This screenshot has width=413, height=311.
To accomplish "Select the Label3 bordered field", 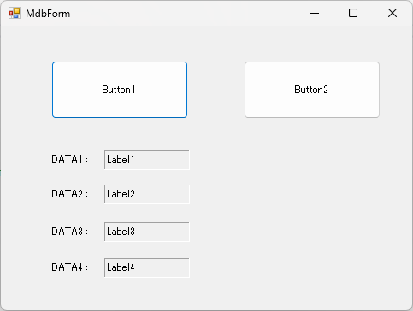I will 147,232.
